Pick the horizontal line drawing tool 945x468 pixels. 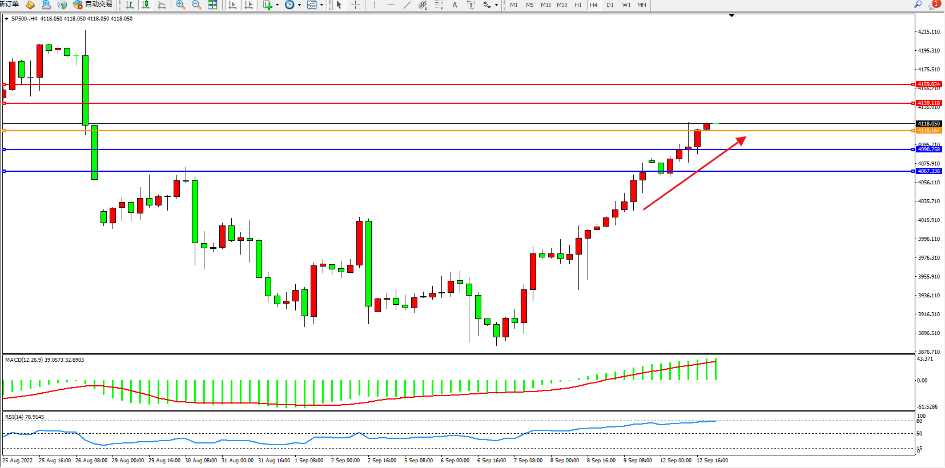[391, 5]
